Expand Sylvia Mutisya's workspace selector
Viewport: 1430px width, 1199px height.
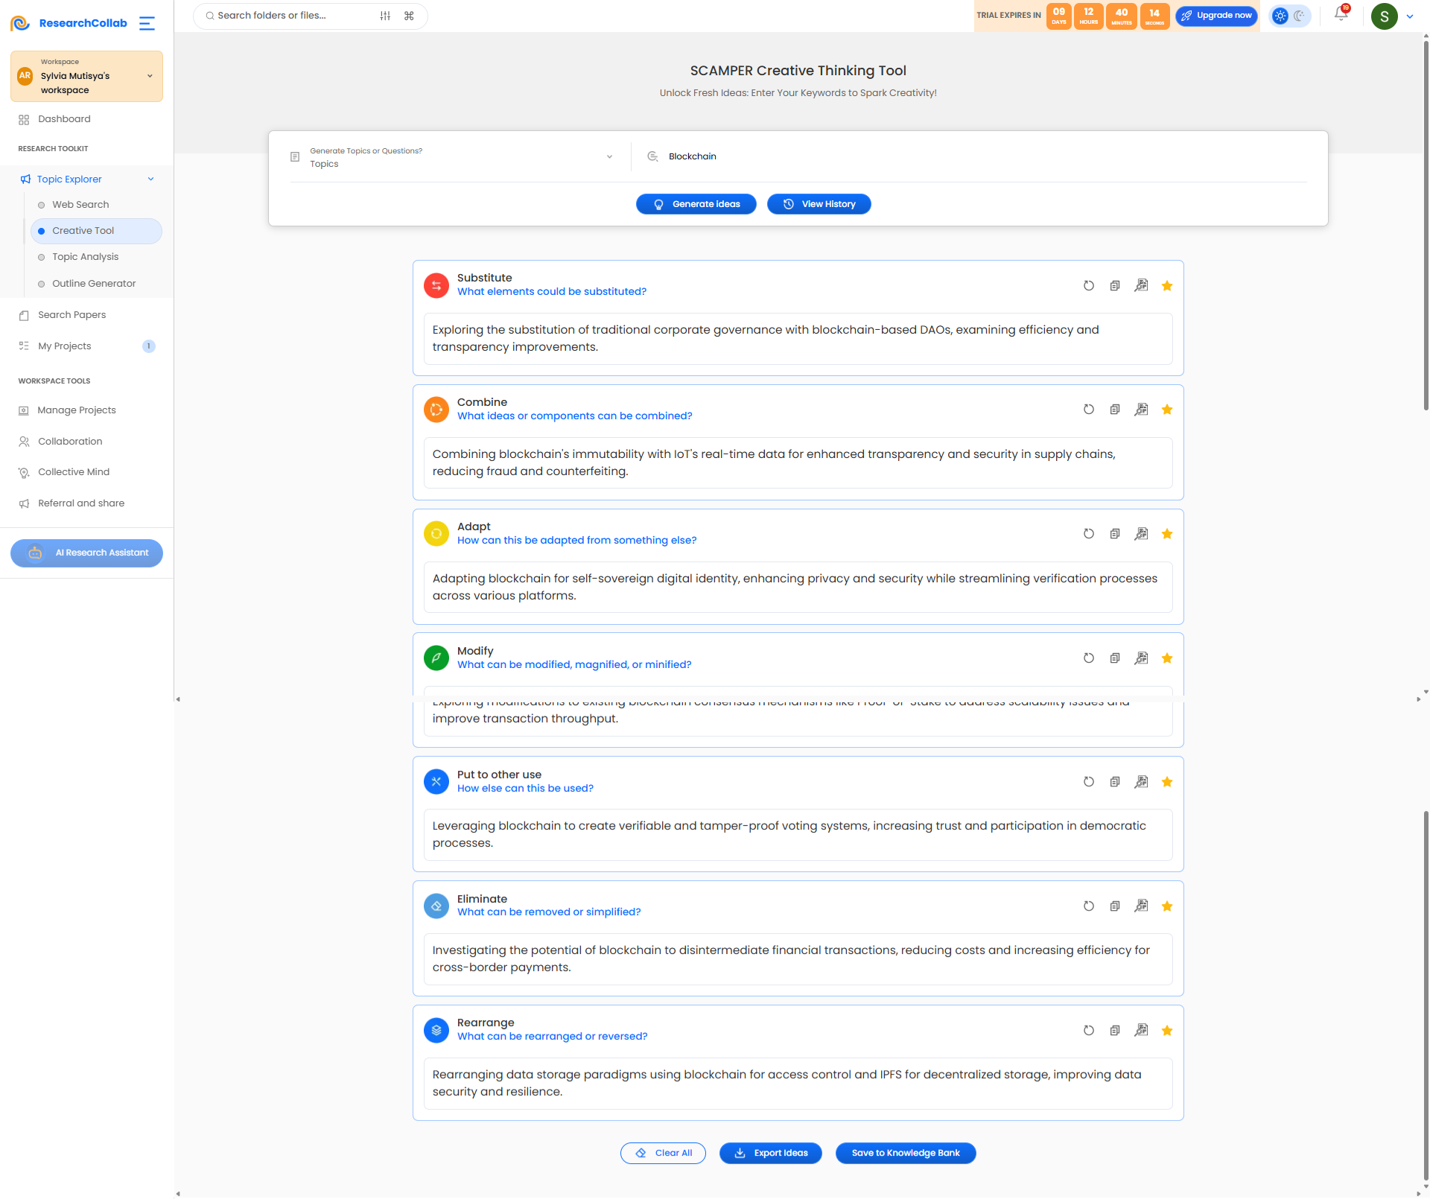(x=86, y=76)
